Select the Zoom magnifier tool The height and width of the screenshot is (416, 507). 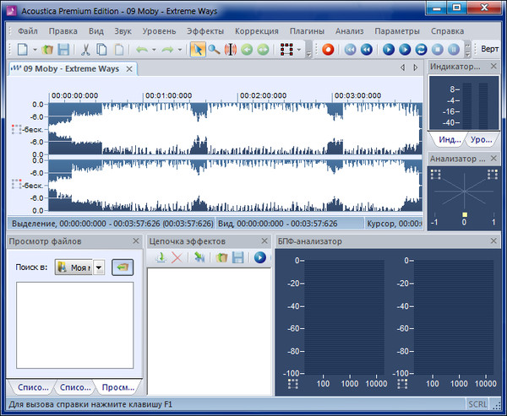pos(215,50)
